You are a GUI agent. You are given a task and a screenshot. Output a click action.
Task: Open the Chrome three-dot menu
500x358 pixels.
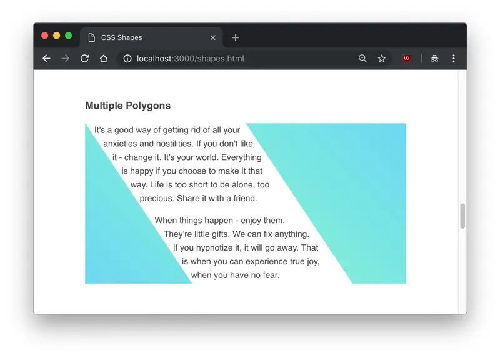[x=454, y=58]
